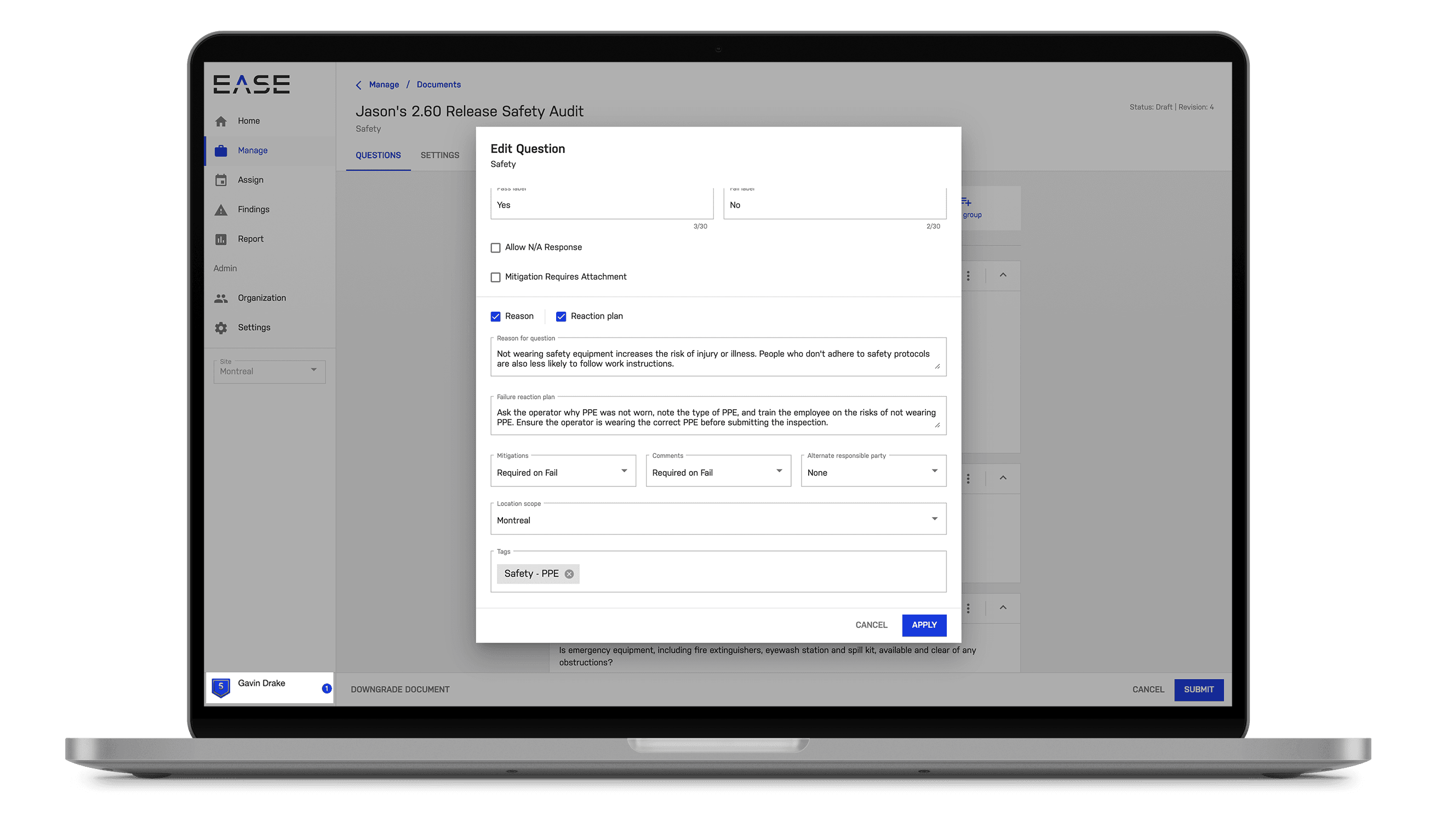Click the Settings gear icon

(x=221, y=328)
